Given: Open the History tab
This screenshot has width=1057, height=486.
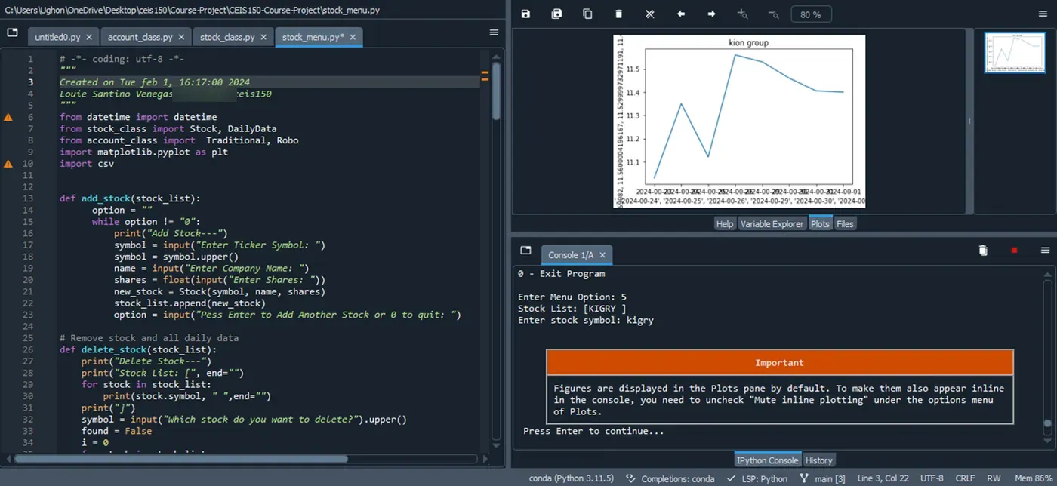Looking at the screenshot, I should pos(818,460).
